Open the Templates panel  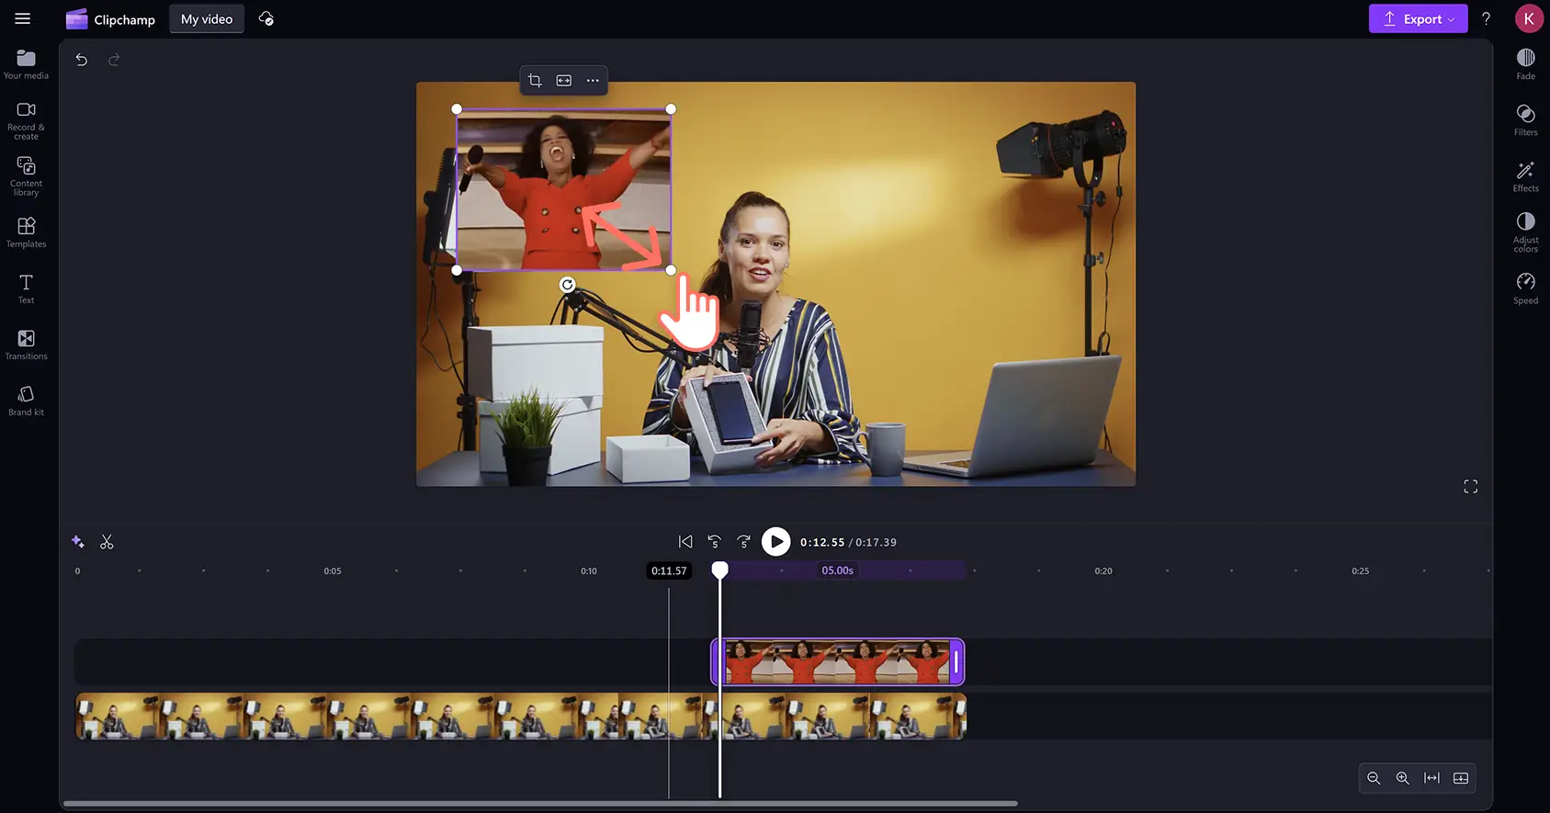[x=26, y=232]
